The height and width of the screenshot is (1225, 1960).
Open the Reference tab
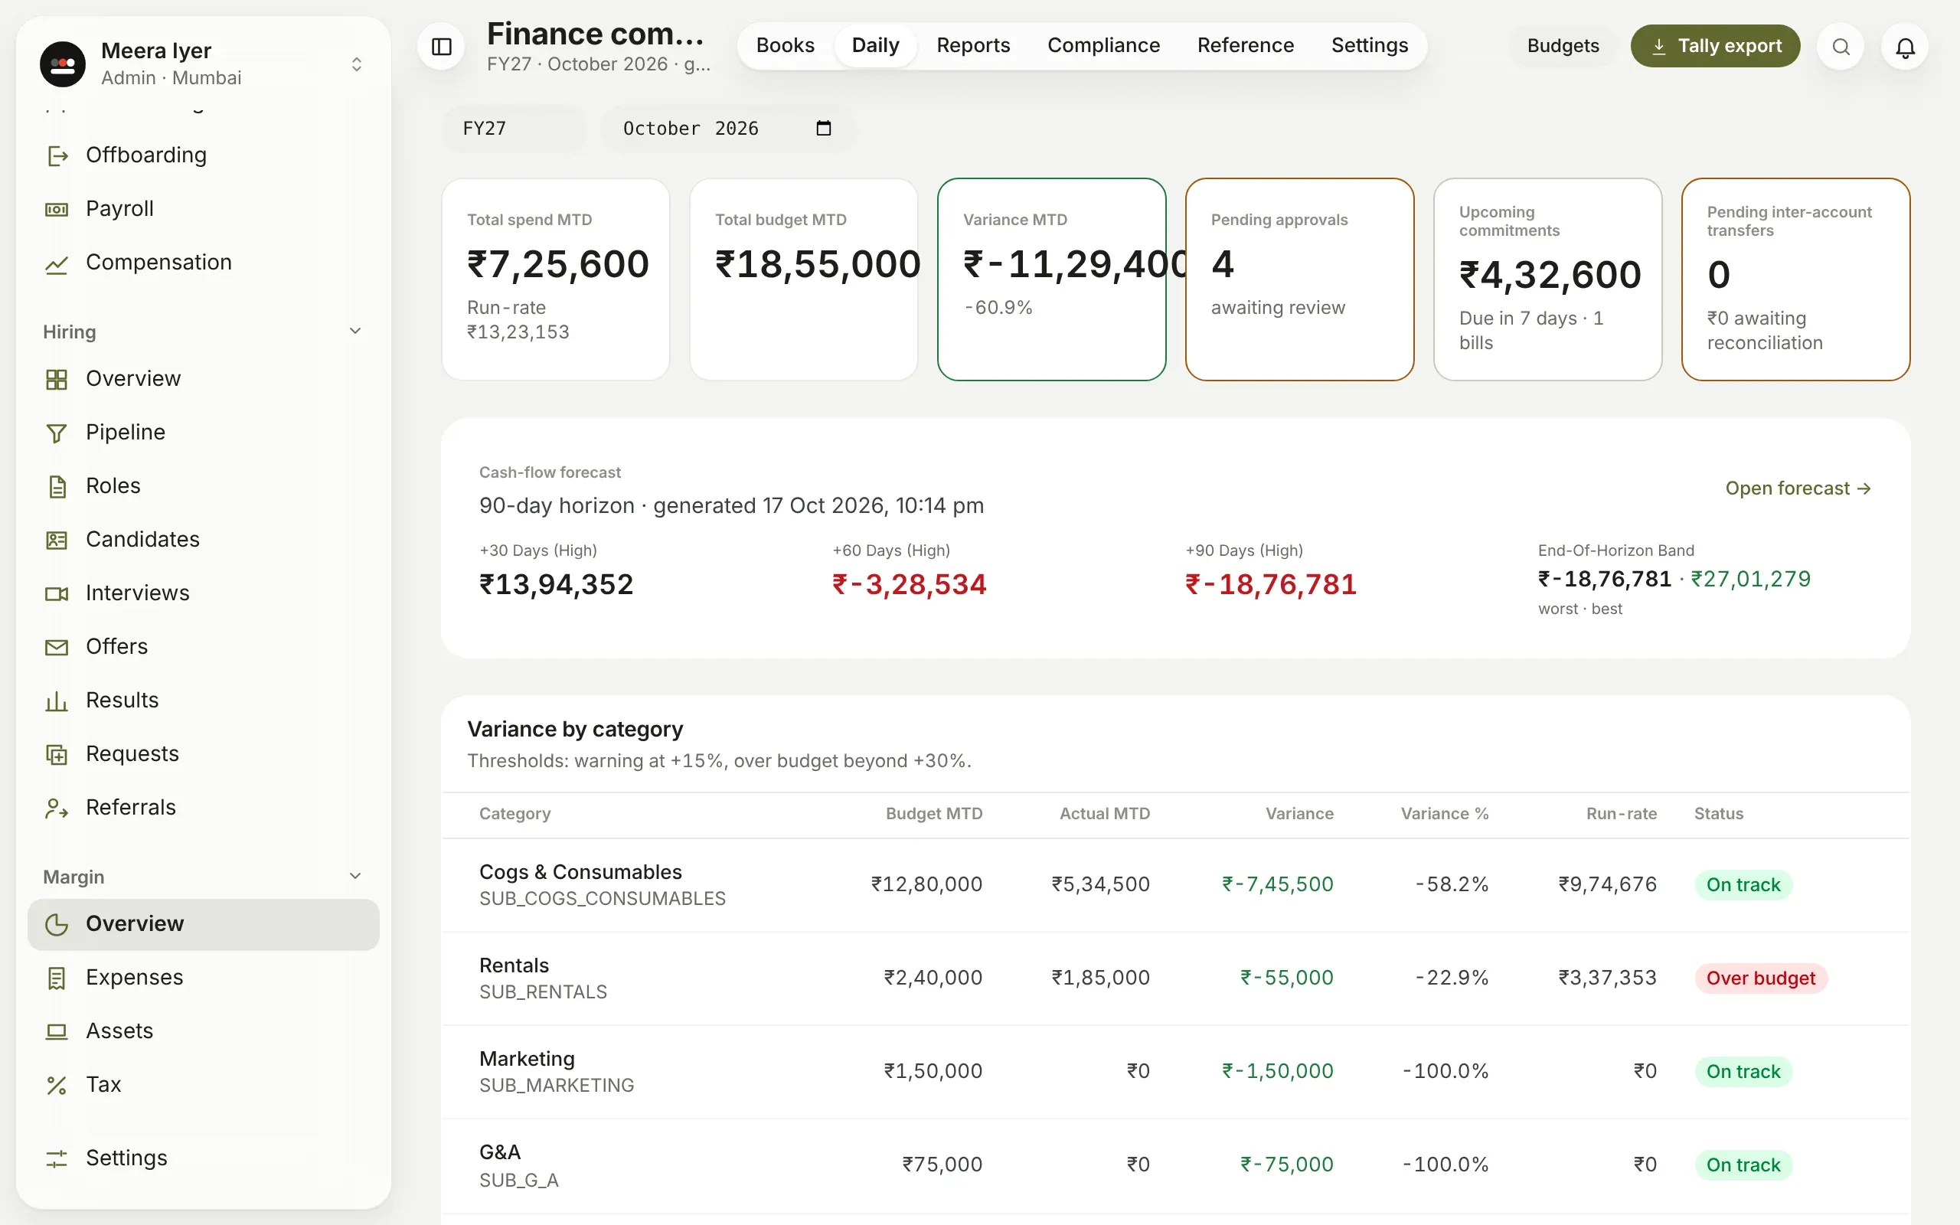(1245, 45)
